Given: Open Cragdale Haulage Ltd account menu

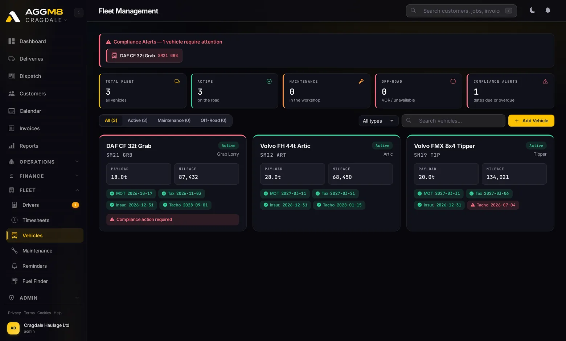Looking at the screenshot, I should tap(44, 328).
